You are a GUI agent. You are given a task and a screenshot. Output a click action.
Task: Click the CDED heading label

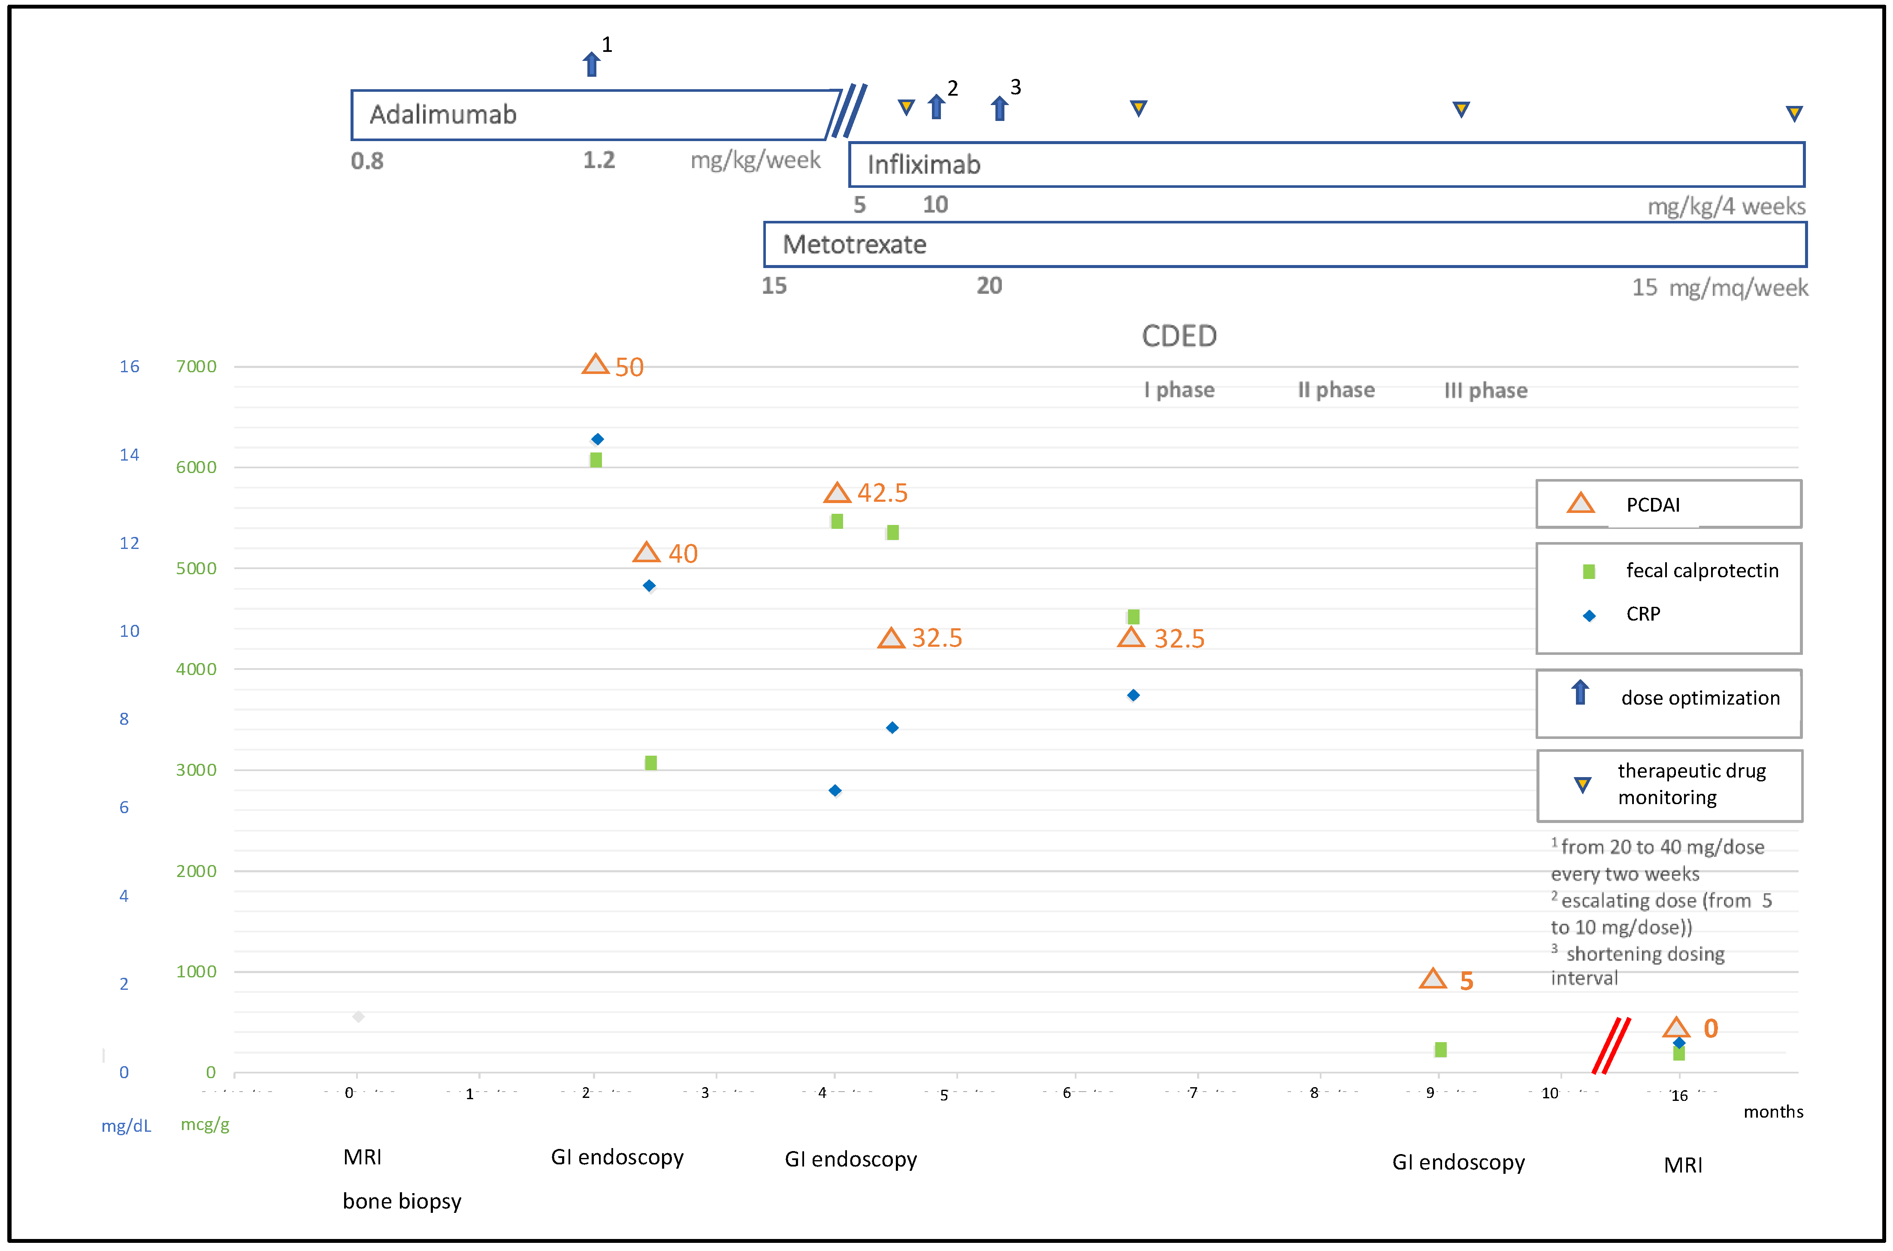1179,336
